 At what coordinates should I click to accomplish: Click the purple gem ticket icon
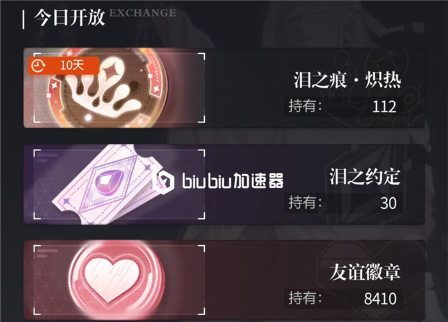click(109, 184)
